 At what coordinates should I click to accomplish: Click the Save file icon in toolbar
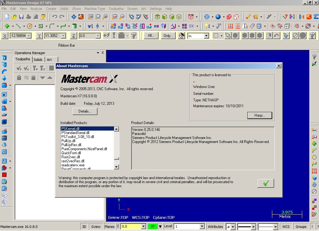tap(21, 17)
